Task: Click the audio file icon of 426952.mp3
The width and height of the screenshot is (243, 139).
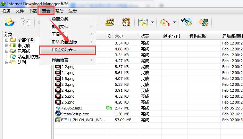Action: click(x=58, y=108)
